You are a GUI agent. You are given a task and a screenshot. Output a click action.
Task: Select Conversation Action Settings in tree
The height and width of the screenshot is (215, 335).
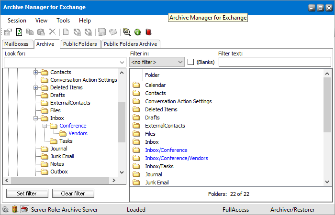(x=84, y=80)
